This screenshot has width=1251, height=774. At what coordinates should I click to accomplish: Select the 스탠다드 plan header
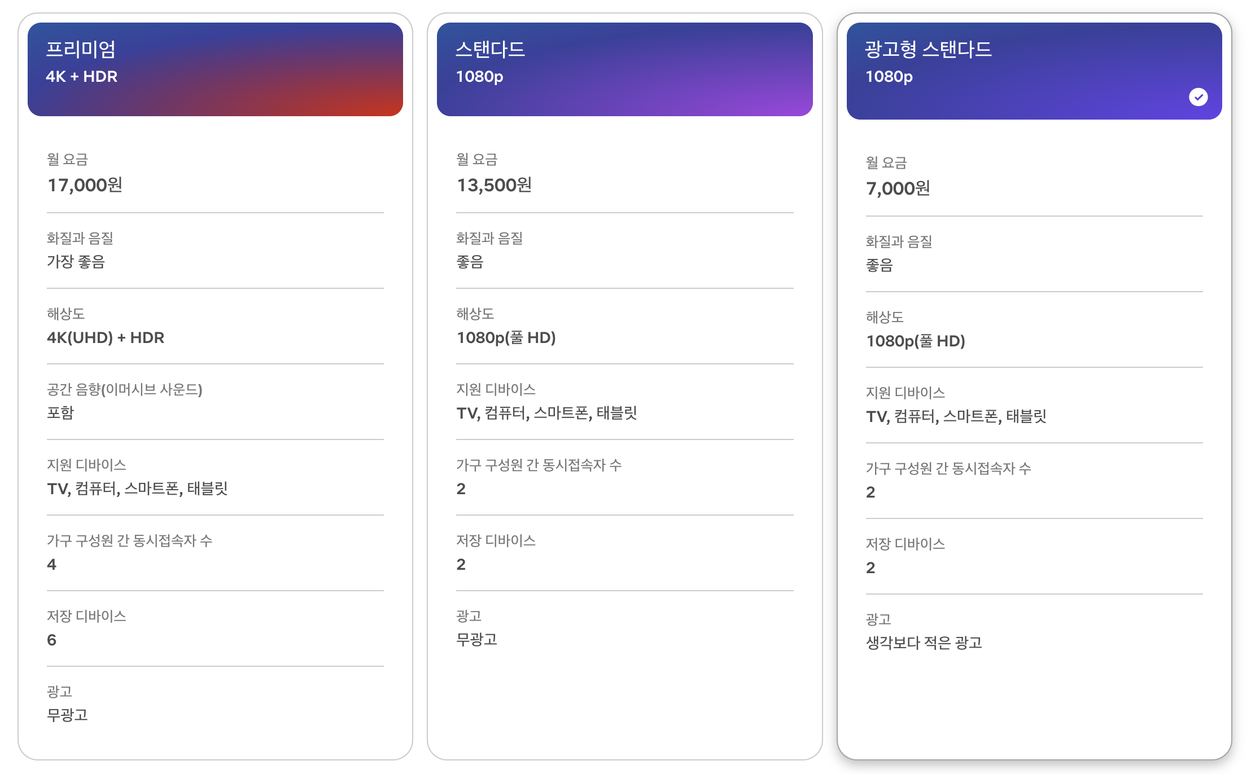pos(624,69)
